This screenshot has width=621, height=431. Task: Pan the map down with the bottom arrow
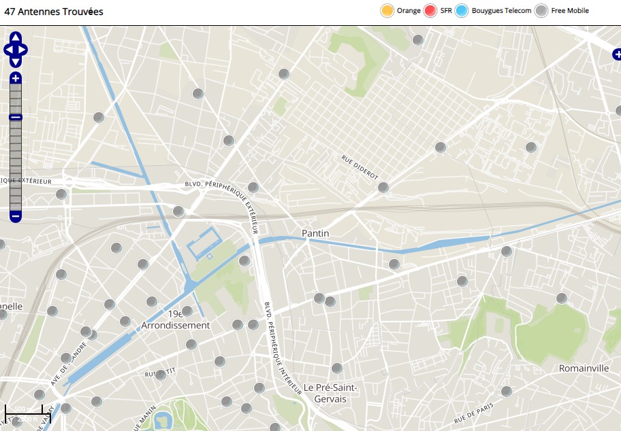click(16, 62)
